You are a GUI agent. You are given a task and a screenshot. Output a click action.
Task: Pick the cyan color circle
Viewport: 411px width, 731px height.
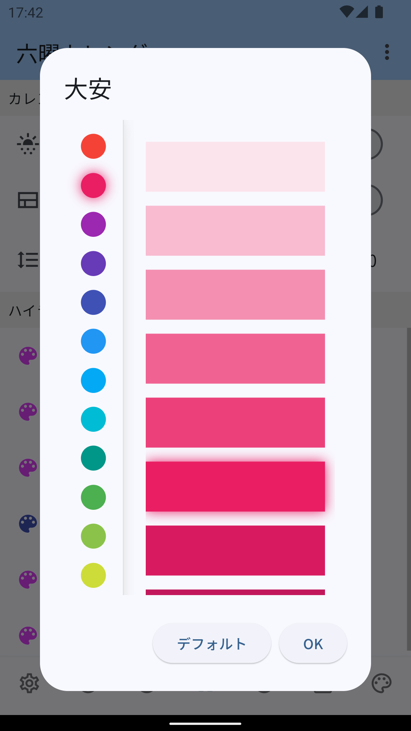[93, 419]
